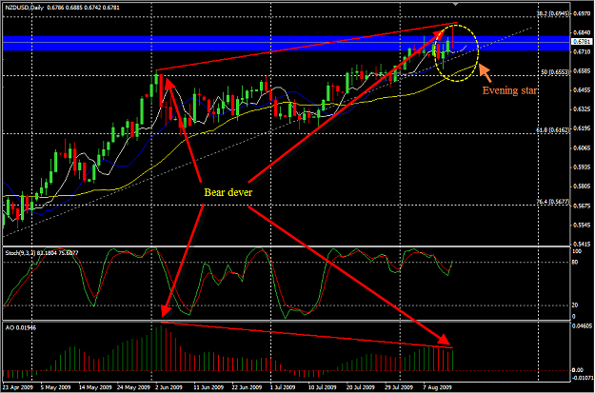This screenshot has height=393, width=595.
Task: Click the 0.6455 price scale value
Action: tap(582, 90)
